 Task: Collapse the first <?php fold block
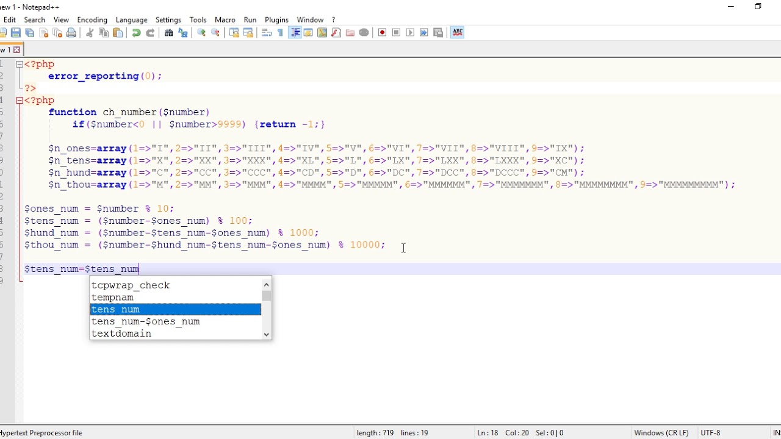click(20, 64)
